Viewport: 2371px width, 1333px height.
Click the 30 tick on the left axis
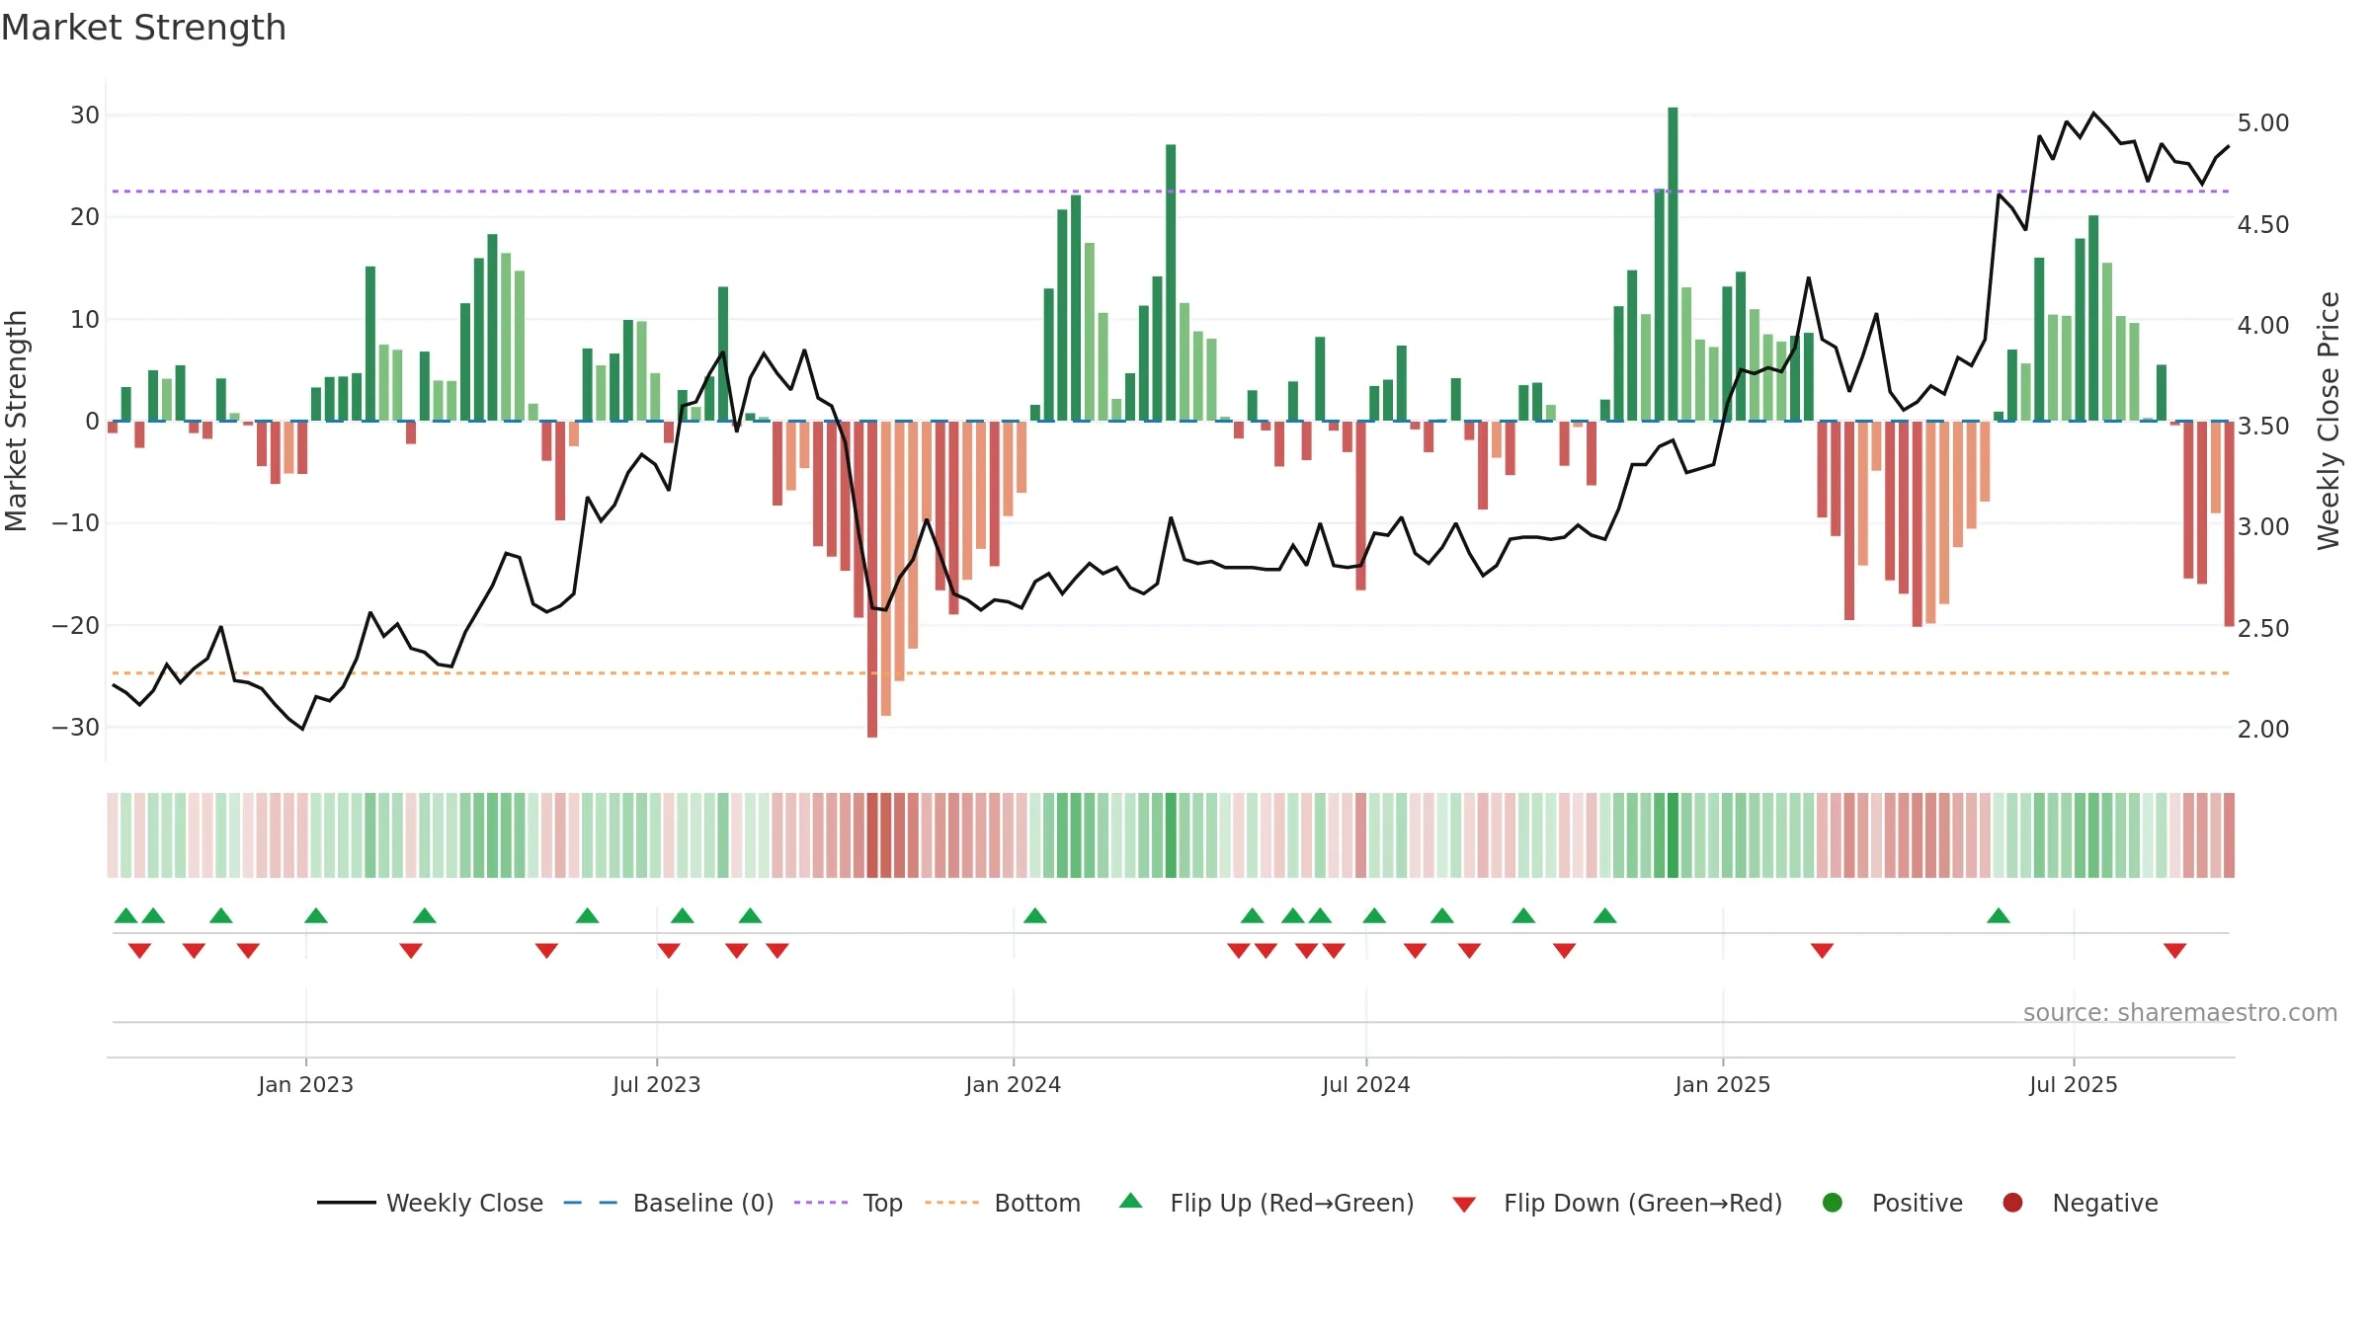(85, 115)
